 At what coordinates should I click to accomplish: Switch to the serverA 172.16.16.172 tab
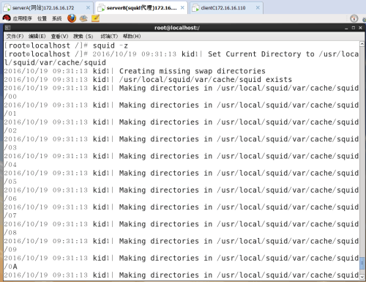point(48,8)
